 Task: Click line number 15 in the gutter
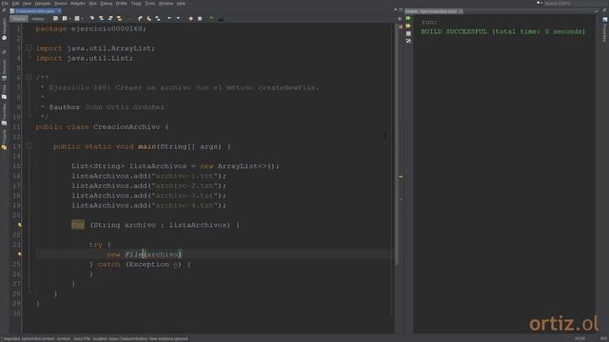(16, 166)
